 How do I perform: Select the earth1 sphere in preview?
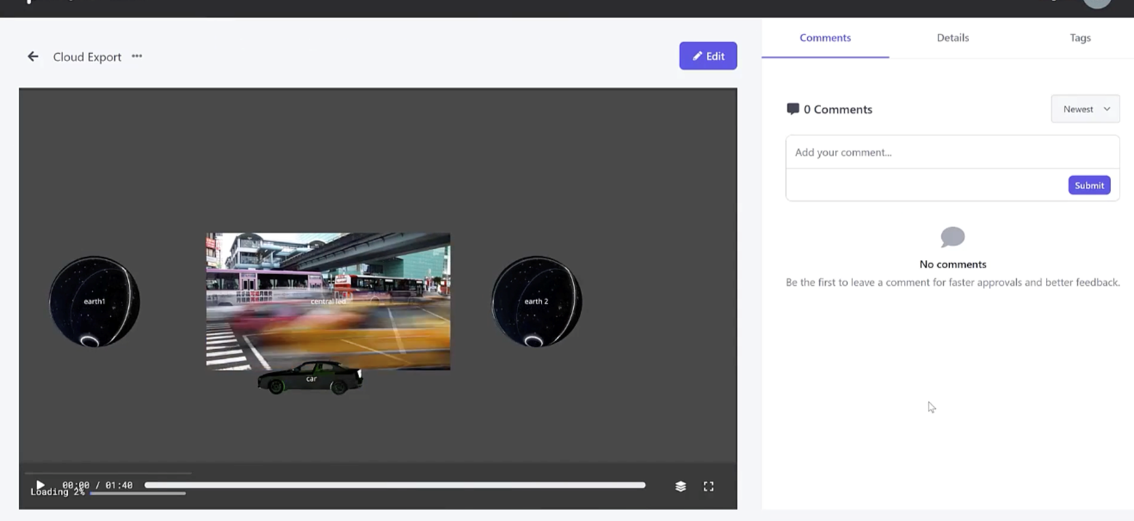(x=94, y=302)
